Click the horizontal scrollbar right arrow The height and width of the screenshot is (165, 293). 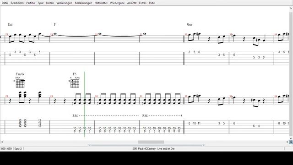tap(287, 142)
